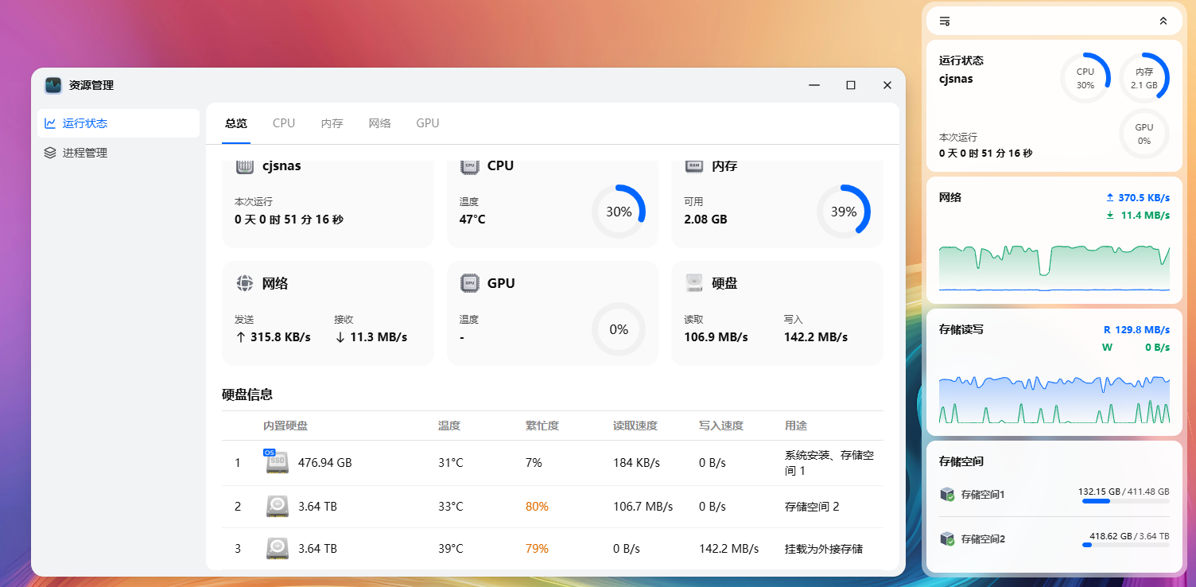Click the OS SSD drive icon in disk row 1
Image resolution: width=1196 pixels, height=587 pixels.
click(276, 461)
